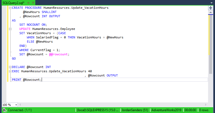This screenshot has width=215, height=113.
Task: Pin the SQLQuery2.sql tab
Action: 28,3
